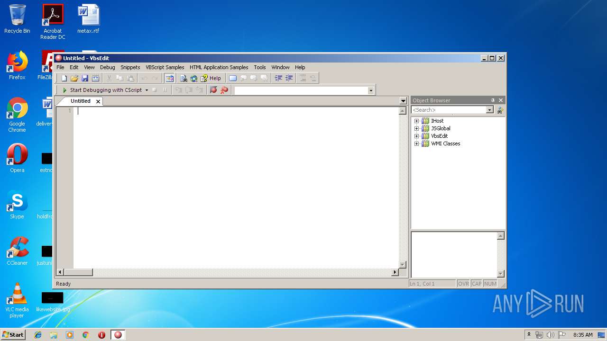Click the Object Browser search binoculars icon
The width and height of the screenshot is (607, 341).
(x=500, y=110)
